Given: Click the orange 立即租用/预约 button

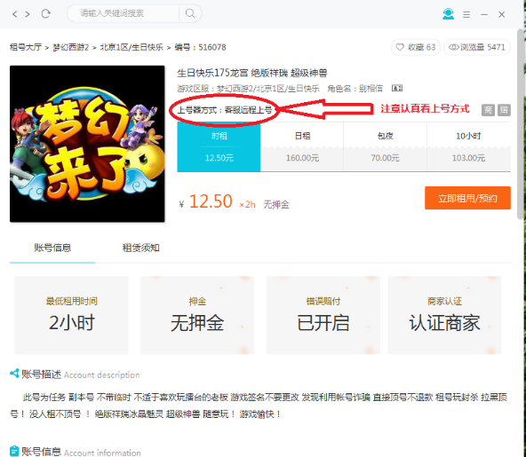Looking at the screenshot, I should pos(467,198).
